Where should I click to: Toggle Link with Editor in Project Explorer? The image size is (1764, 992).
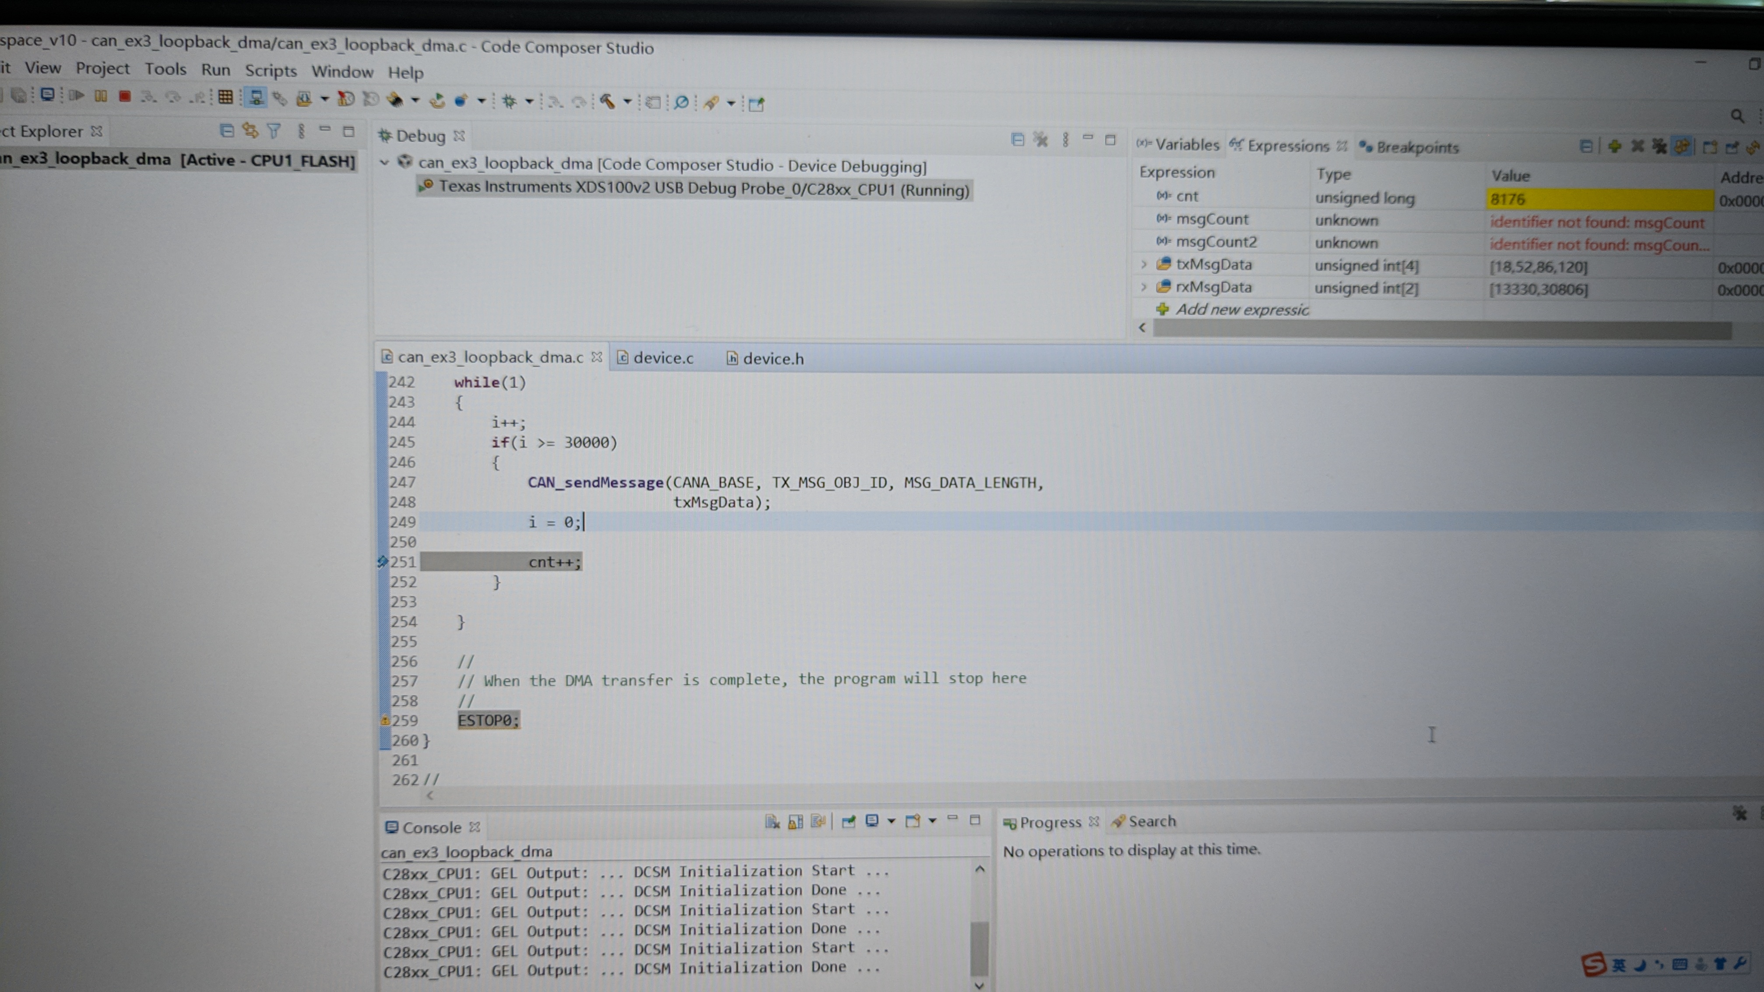coord(250,130)
